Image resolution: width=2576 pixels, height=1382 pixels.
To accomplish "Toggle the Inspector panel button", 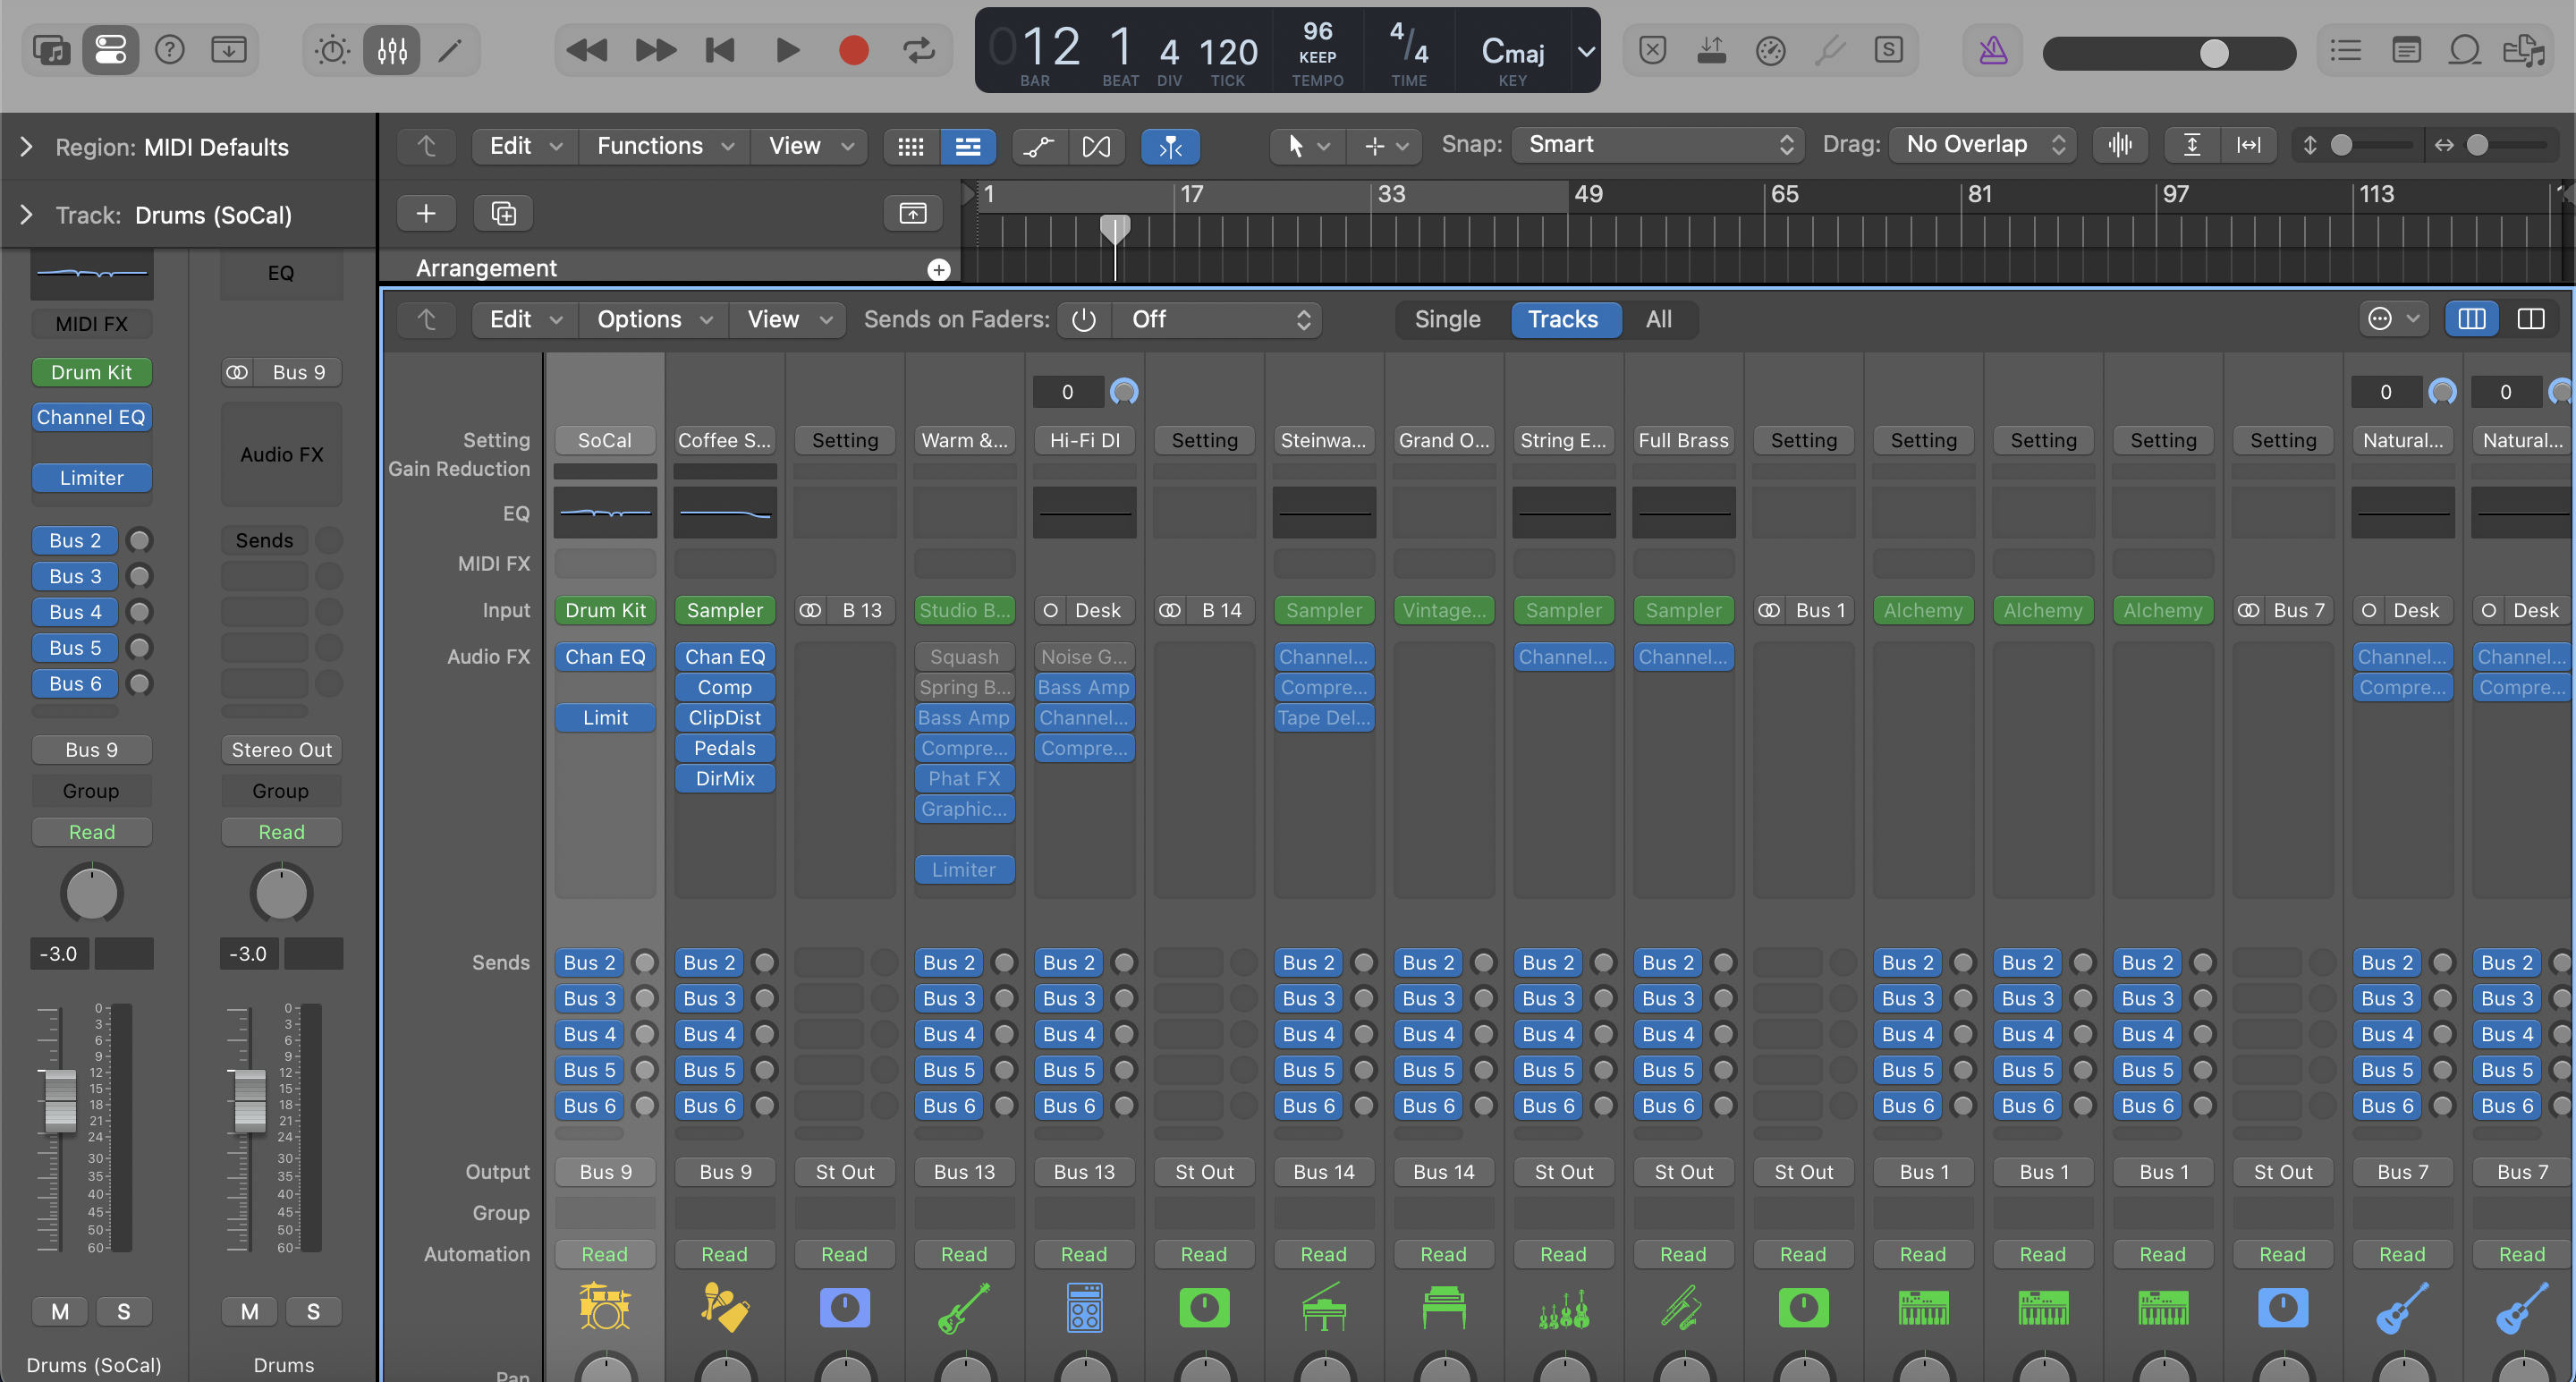I will coord(110,49).
